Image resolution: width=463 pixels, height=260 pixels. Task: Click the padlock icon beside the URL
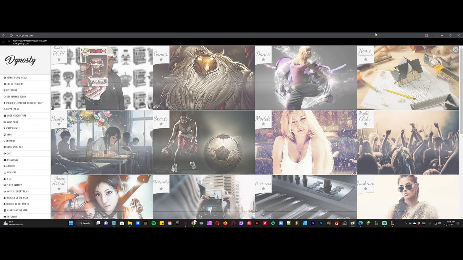9,42
